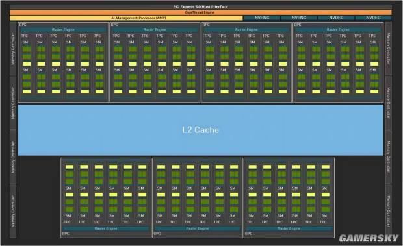Click Raster Engine in the bottom-right GPC

[289, 228]
